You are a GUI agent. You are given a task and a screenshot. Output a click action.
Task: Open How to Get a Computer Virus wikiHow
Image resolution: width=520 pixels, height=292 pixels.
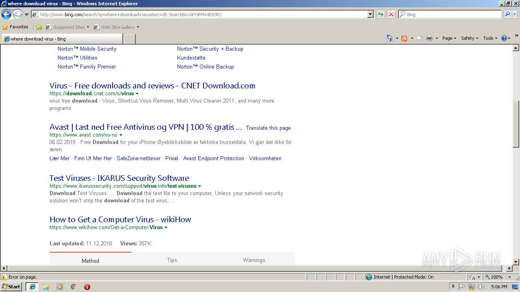click(120, 219)
